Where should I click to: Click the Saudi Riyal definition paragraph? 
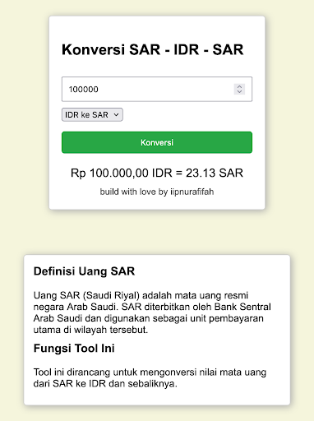pos(152,312)
